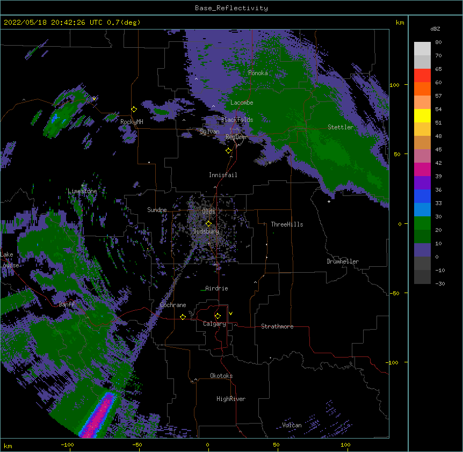The image size is (463, 452).
Task: Click the Stettler city label
Action: (341, 127)
